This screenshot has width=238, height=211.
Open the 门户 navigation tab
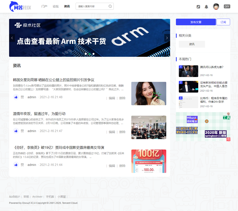tap(44, 6)
